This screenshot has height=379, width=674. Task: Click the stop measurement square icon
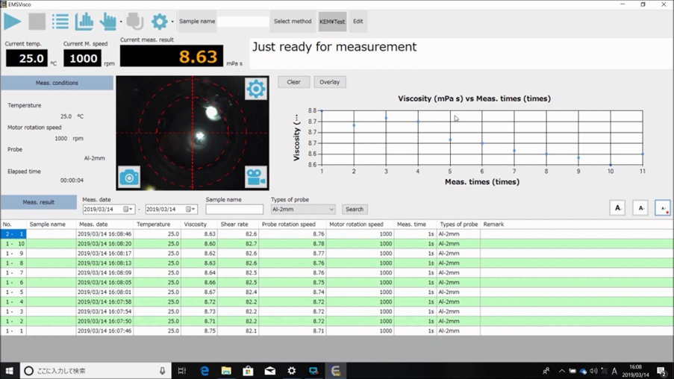point(37,21)
